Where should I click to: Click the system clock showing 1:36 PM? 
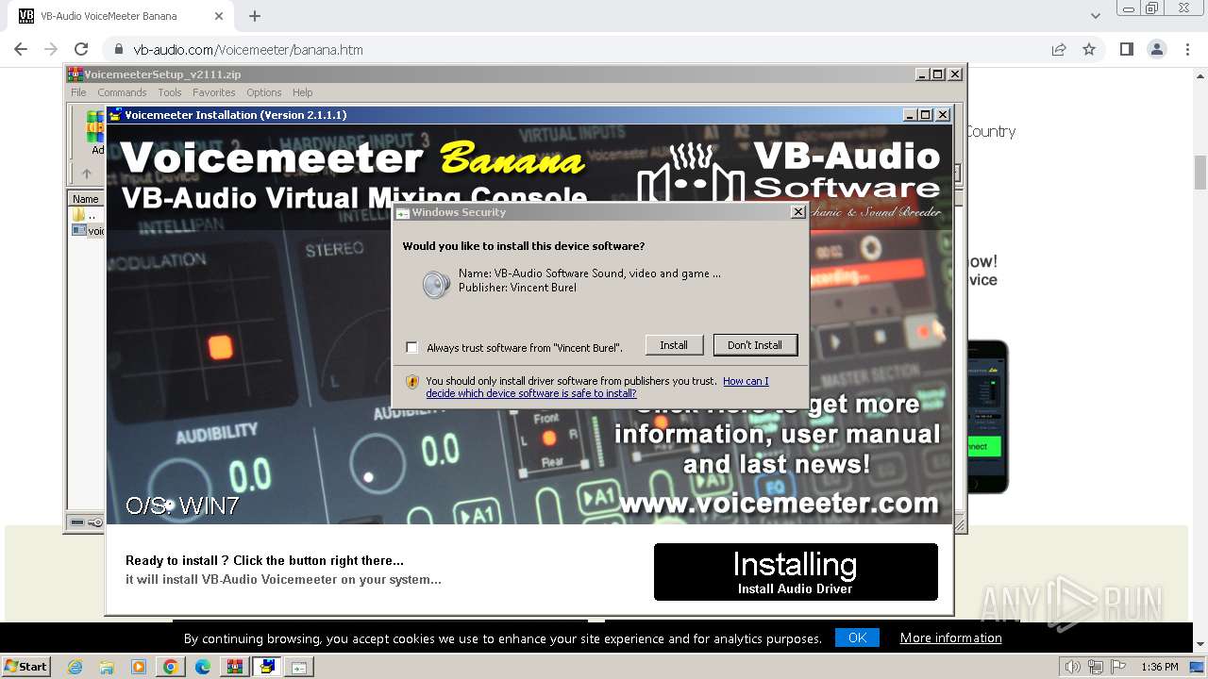(x=1159, y=667)
